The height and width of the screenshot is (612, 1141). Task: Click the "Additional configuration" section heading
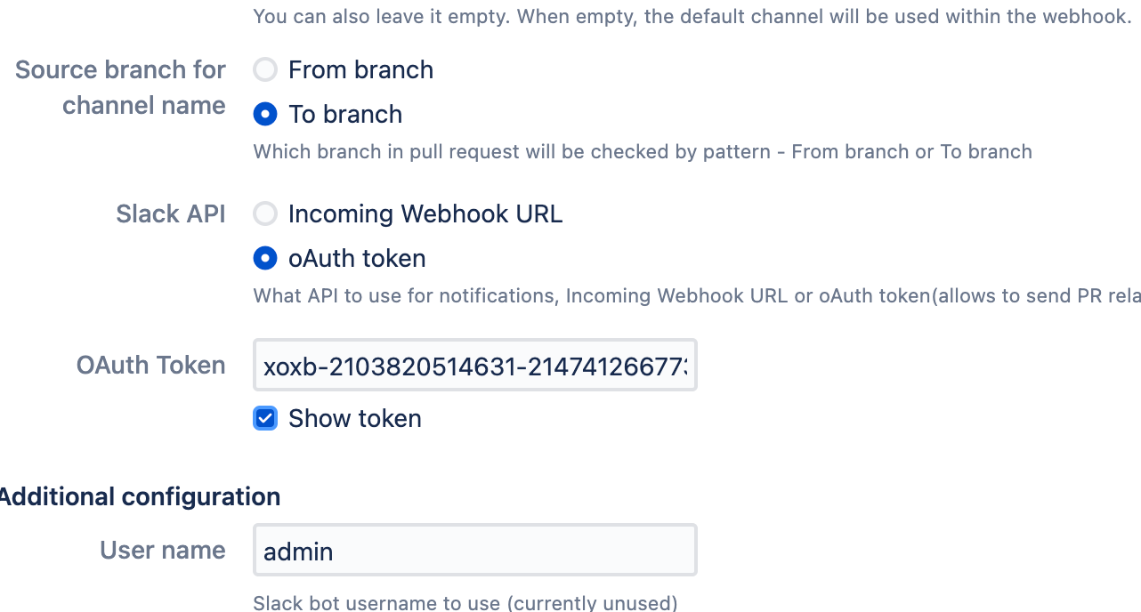coord(139,496)
